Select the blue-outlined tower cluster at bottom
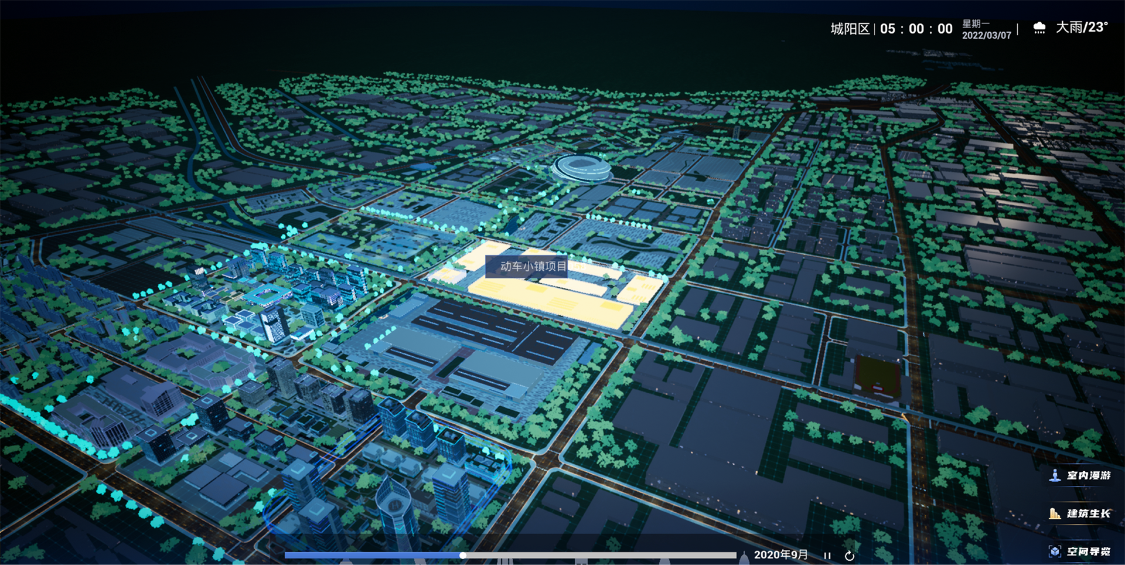Viewport: 1125px width, 565px height. coord(387,492)
